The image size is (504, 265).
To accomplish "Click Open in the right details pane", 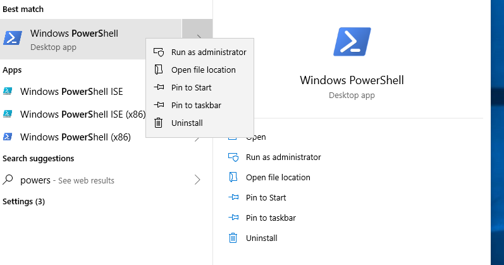I will 256,137.
